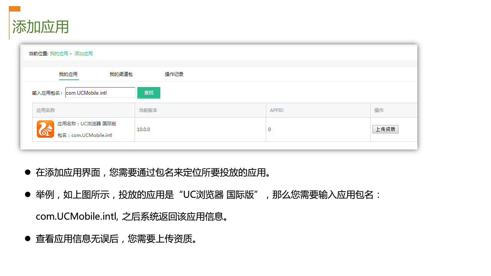Click the slide title 添加应用

[41, 27]
